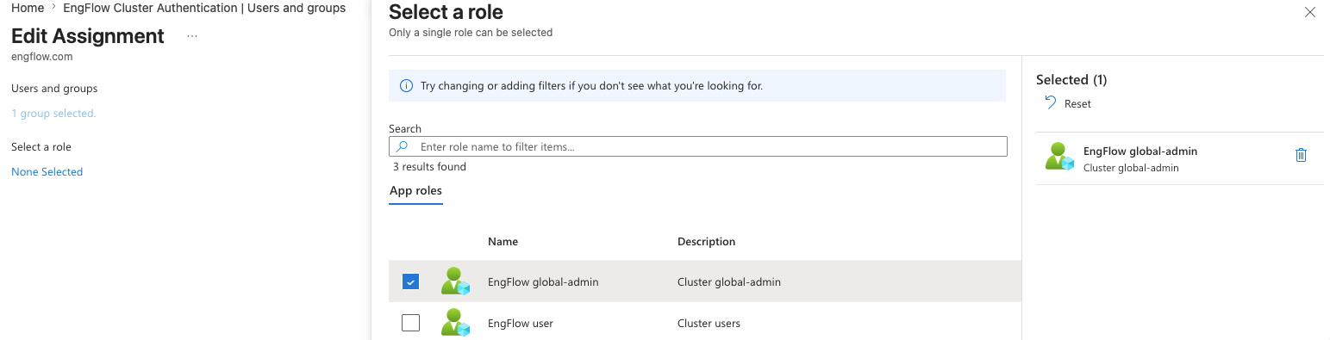Click the '1 group selected.' link
Image resolution: width=1330 pixels, height=340 pixels.
click(53, 114)
